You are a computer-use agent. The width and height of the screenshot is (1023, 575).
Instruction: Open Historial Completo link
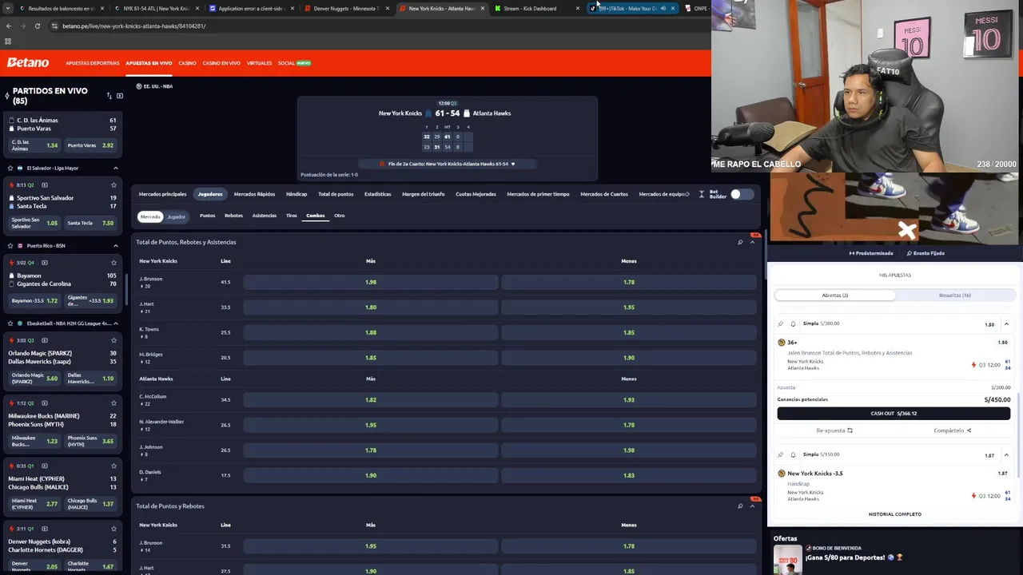point(894,514)
